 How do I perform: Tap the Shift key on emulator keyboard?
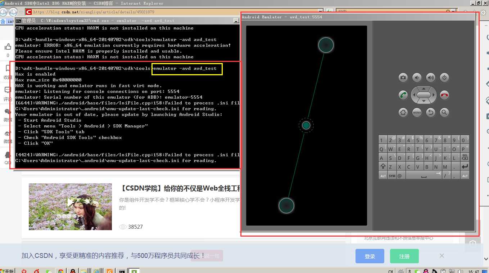pyautogui.click(x=382, y=166)
